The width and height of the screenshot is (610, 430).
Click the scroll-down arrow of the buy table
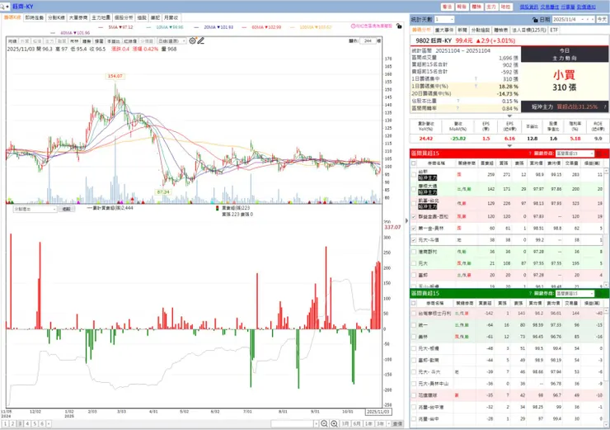608,286
